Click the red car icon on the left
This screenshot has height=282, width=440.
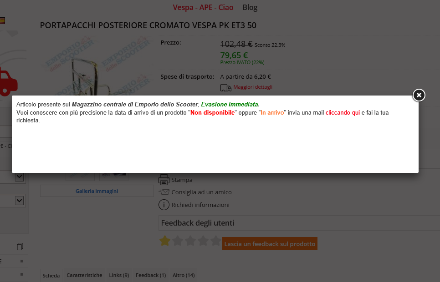[8, 83]
